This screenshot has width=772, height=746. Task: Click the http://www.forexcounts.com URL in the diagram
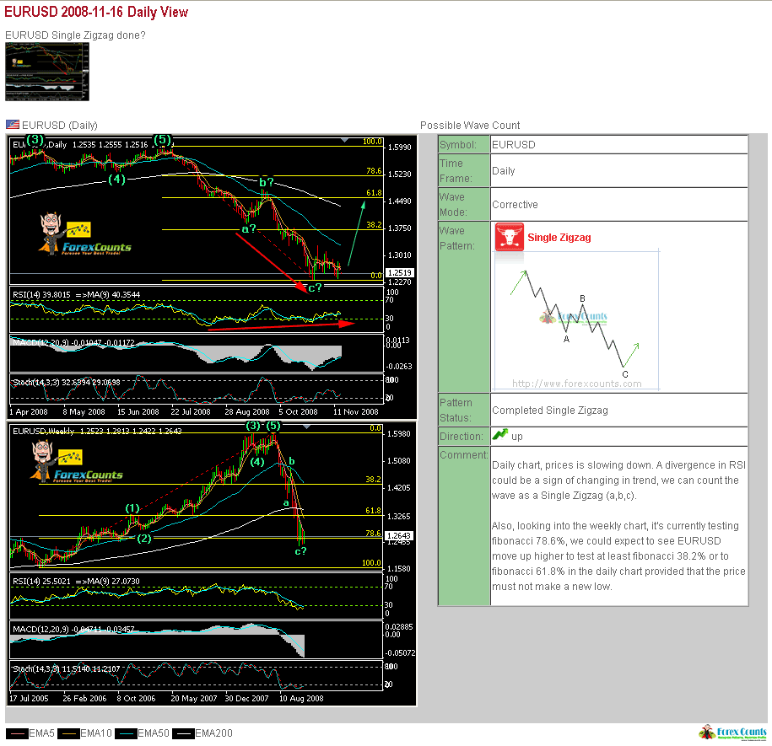tap(576, 384)
